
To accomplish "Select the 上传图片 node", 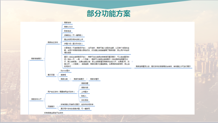I will click(x=85, y=91).
